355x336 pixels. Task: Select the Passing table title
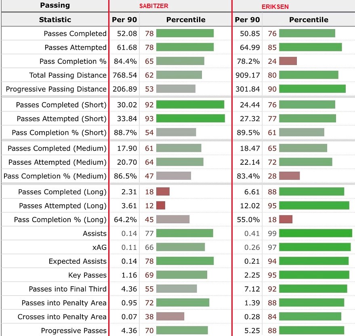tap(55, 6)
